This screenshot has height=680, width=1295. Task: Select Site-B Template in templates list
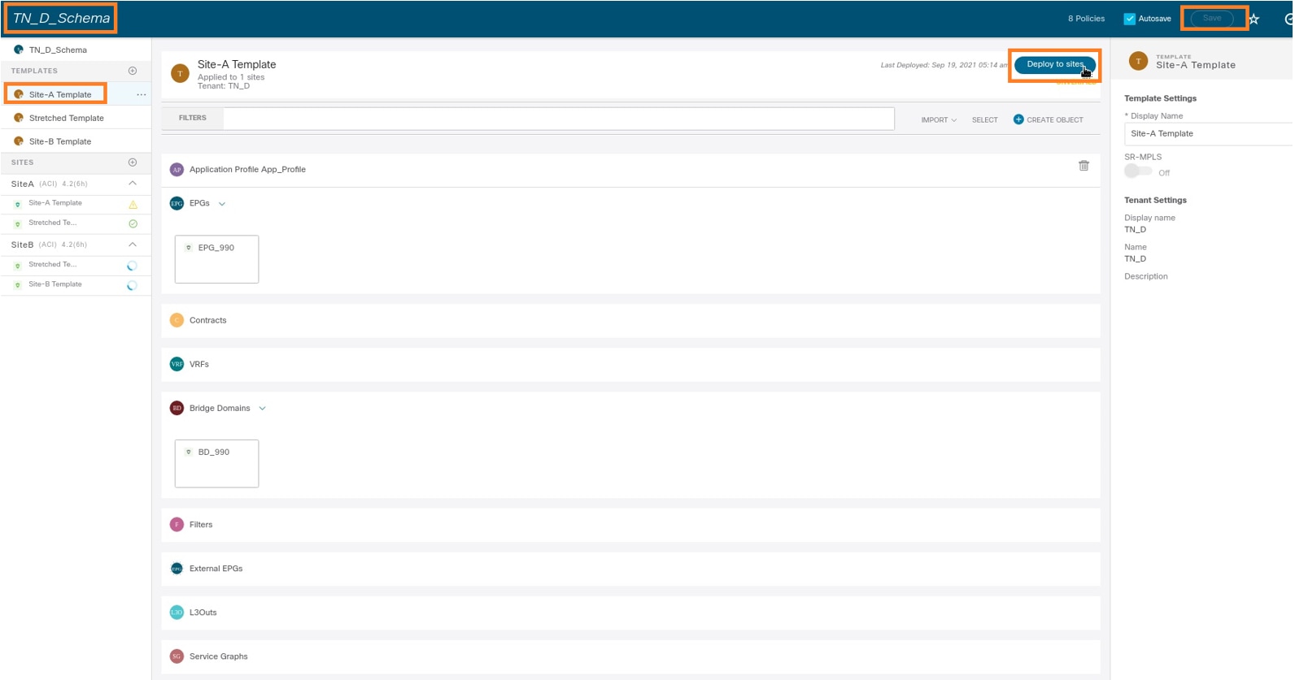60,141
